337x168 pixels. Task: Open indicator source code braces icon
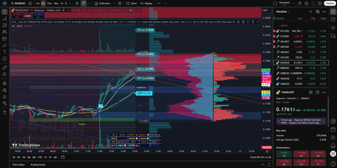pyautogui.click(x=248, y=22)
